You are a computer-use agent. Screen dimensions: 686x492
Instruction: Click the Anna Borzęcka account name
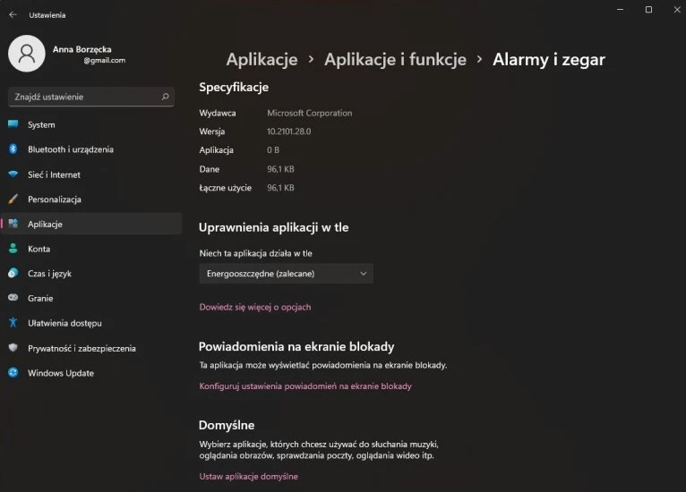[x=81, y=49]
